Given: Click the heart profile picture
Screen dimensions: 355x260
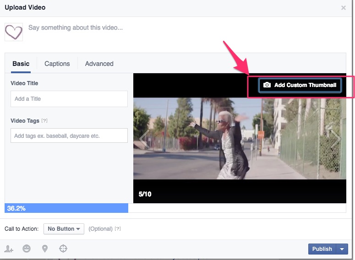Looking at the screenshot, I should pyautogui.click(x=14, y=32).
